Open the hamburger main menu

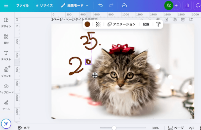click(6, 5)
